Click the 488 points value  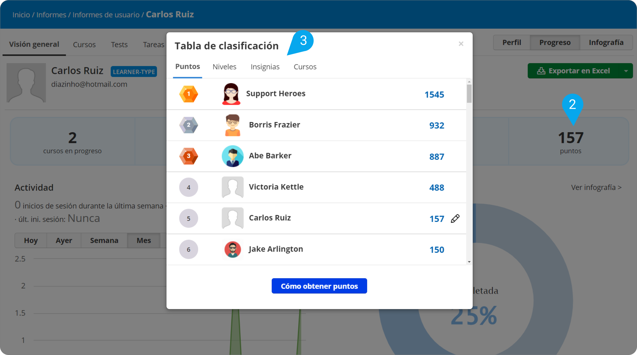click(437, 188)
